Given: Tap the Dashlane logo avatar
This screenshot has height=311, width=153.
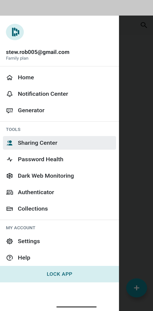Looking at the screenshot, I should [x=15, y=32].
